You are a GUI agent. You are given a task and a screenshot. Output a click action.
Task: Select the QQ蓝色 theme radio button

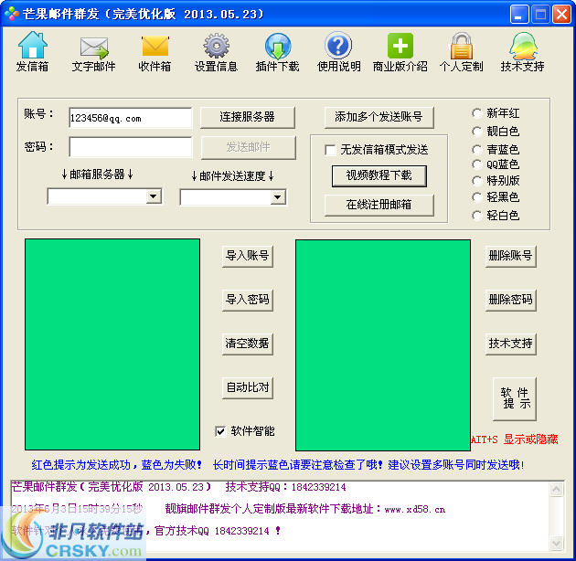(x=477, y=164)
